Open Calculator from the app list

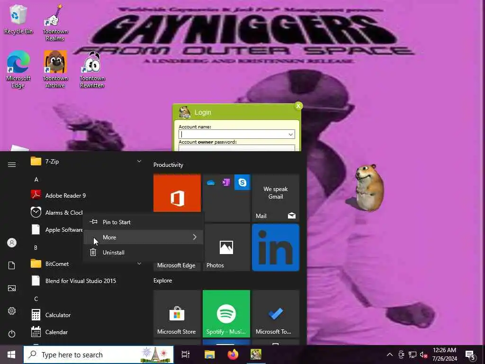click(86, 315)
